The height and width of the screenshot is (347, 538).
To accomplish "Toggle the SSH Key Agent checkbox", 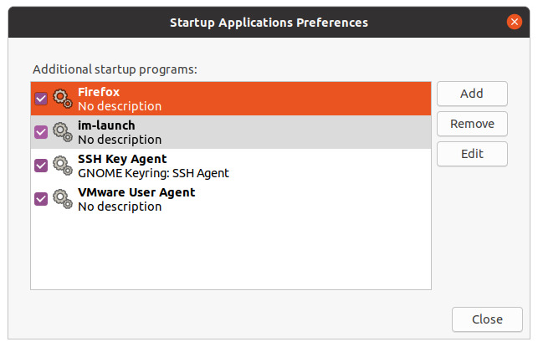I will [41, 166].
